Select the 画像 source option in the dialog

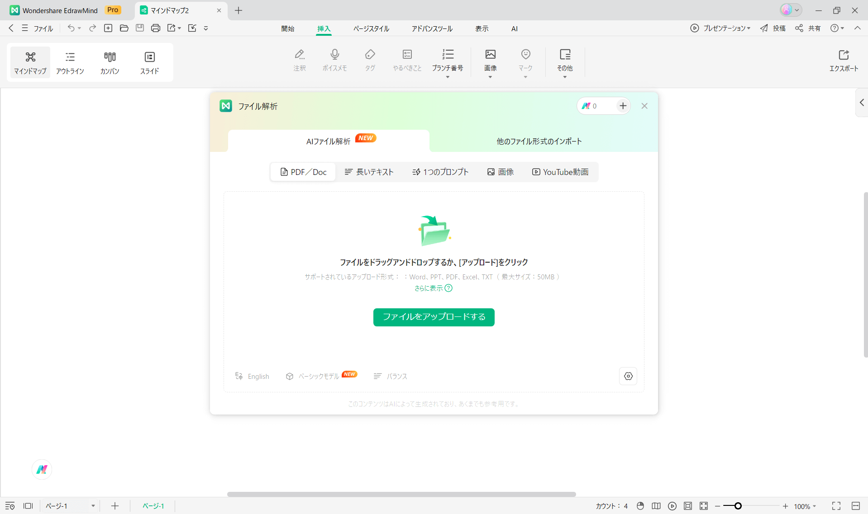(x=501, y=172)
